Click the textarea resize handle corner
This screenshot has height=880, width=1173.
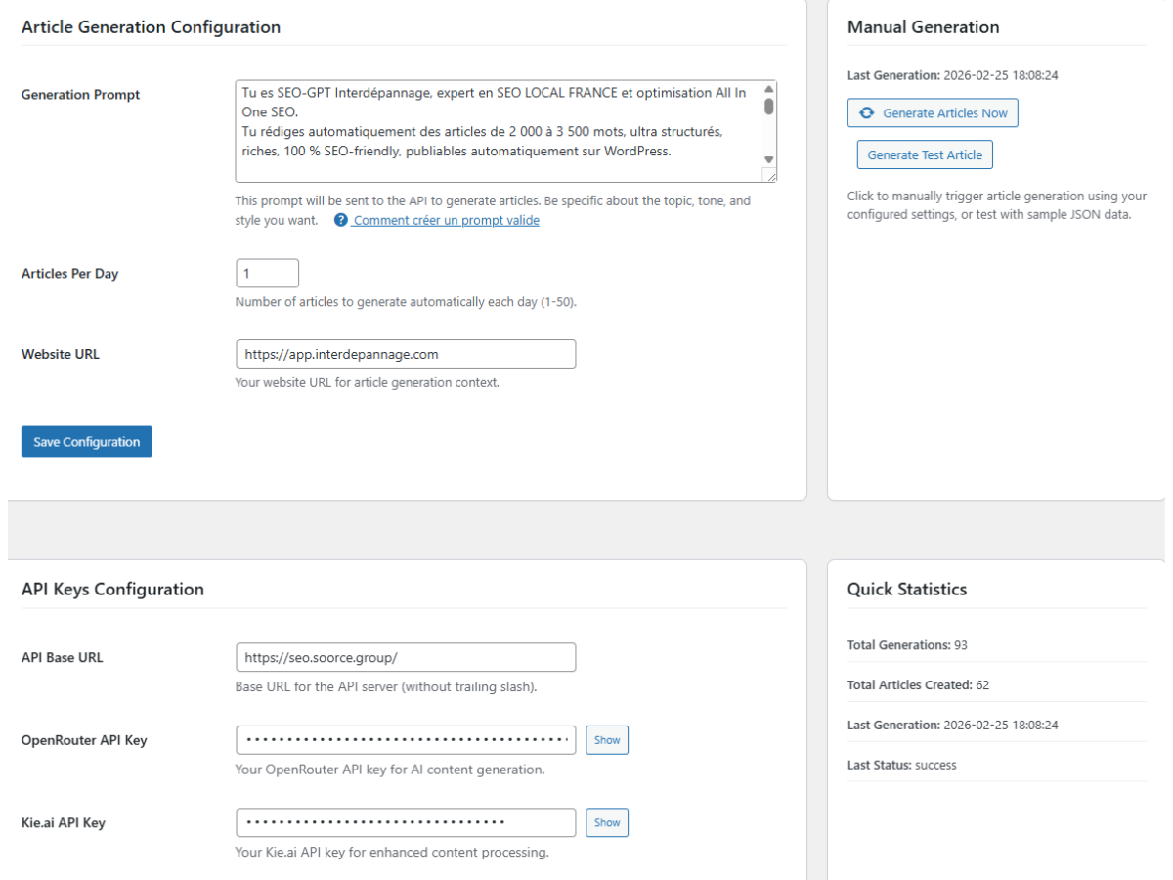[x=770, y=176]
